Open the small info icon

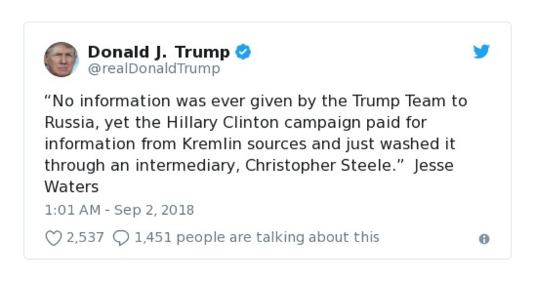coord(484,239)
